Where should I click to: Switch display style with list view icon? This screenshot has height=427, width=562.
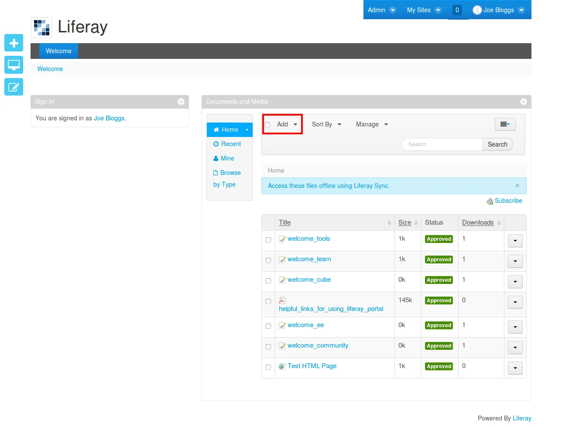[505, 124]
